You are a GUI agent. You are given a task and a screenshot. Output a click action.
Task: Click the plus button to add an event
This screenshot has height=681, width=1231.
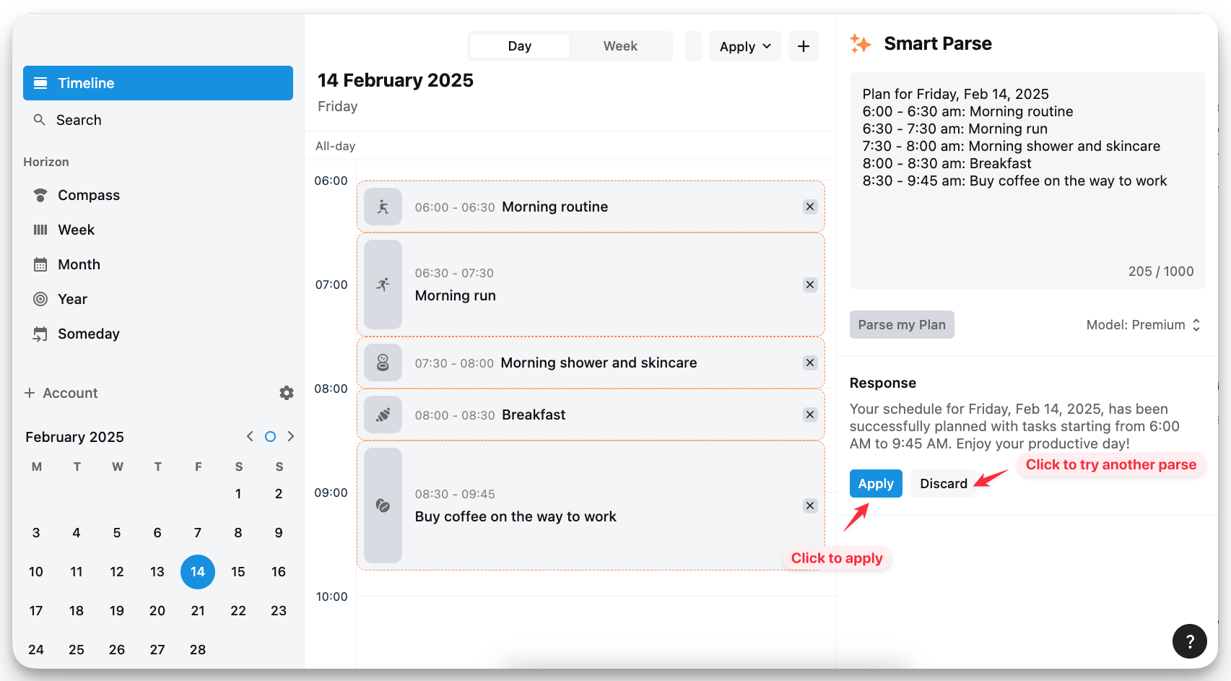point(803,46)
